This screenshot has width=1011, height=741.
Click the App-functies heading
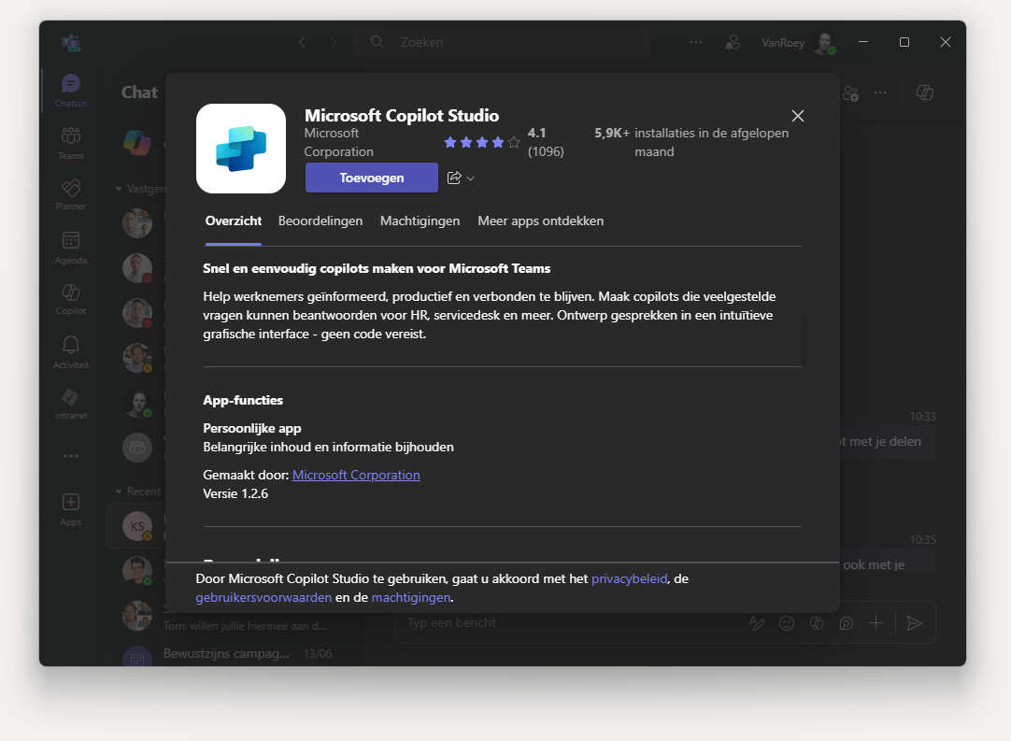click(x=243, y=400)
